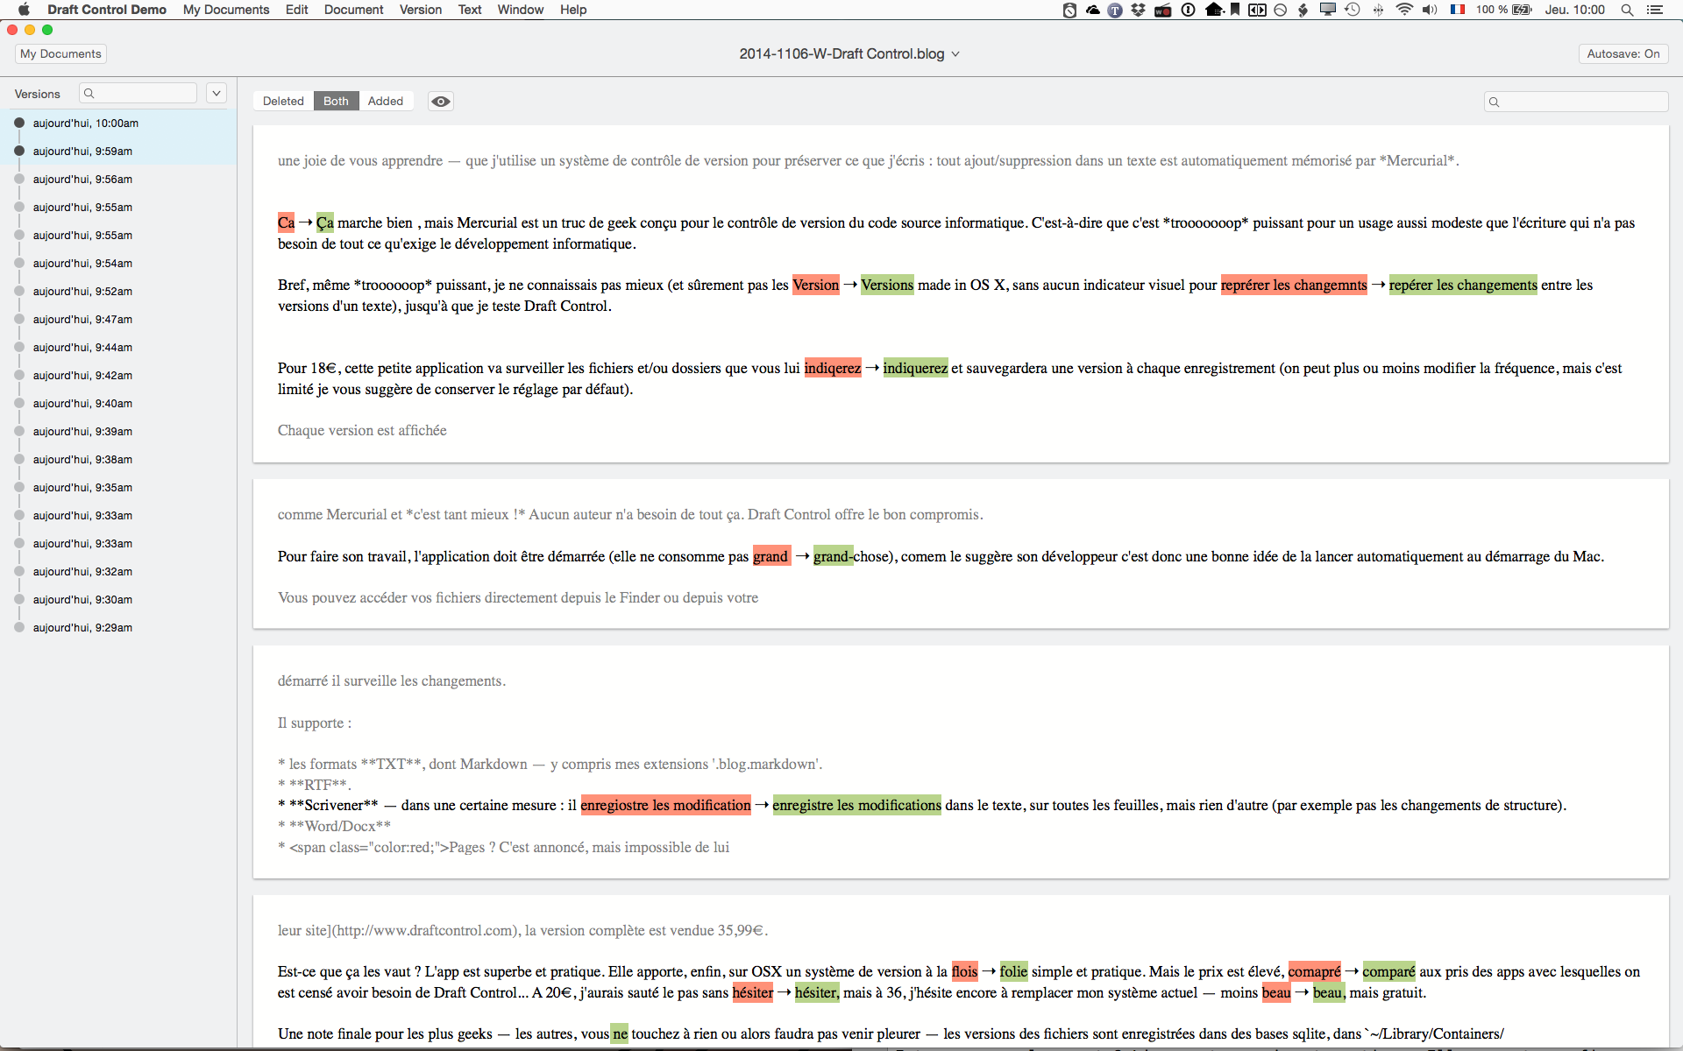Select the Added filter option
Viewport: 1683px width, 1051px height.
point(386,101)
